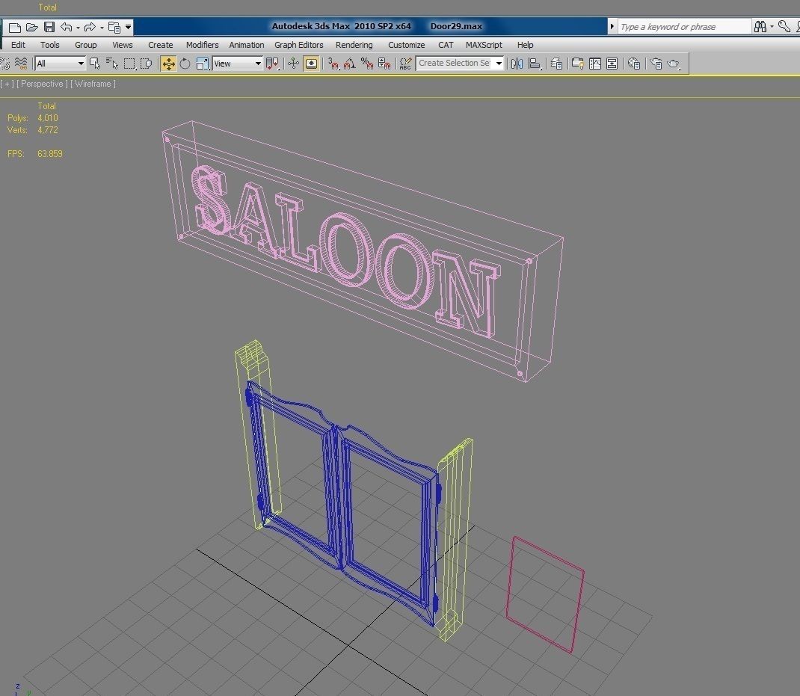Click Edit Named Selection Sets icon
This screenshot has height=696, width=800.
tap(405, 64)
